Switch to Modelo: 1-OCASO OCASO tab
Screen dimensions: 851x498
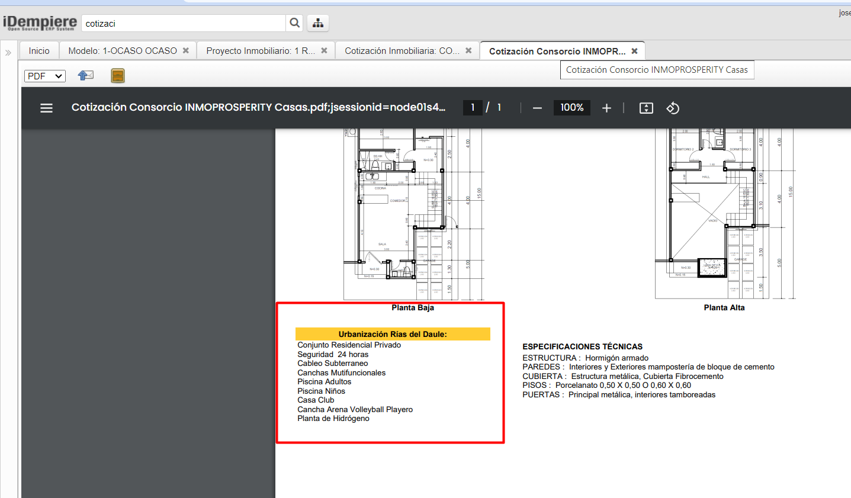pos(122,51)
